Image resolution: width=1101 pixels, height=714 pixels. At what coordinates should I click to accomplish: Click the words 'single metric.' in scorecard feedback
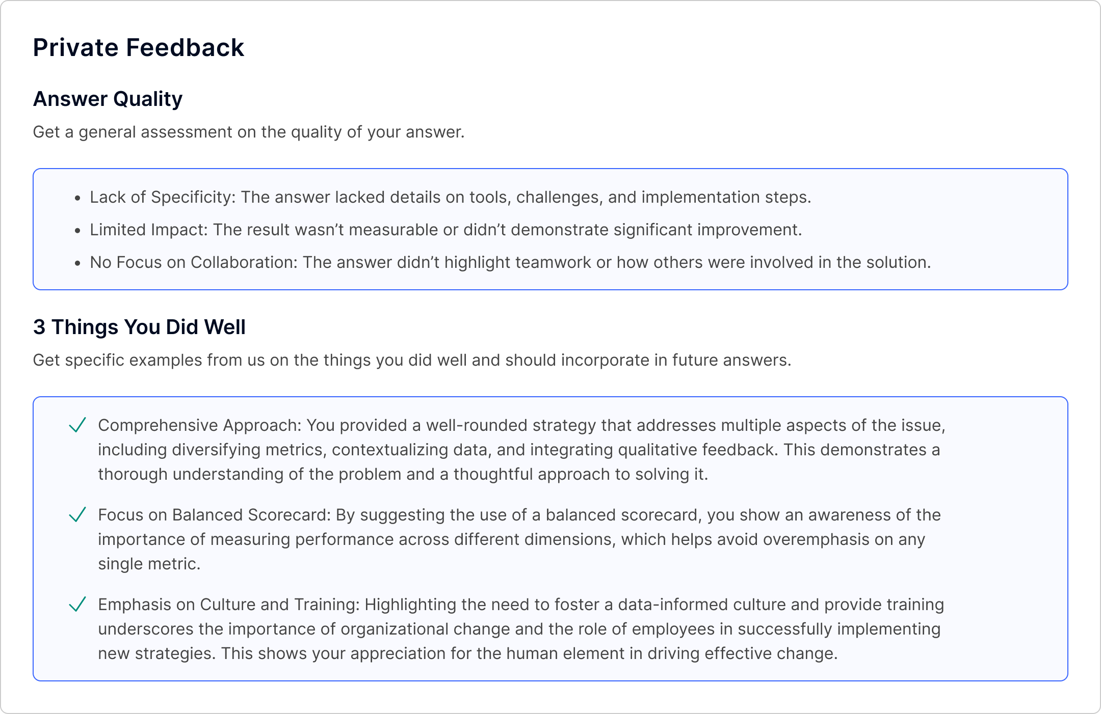pyautogui.click(x=149, y=564)
